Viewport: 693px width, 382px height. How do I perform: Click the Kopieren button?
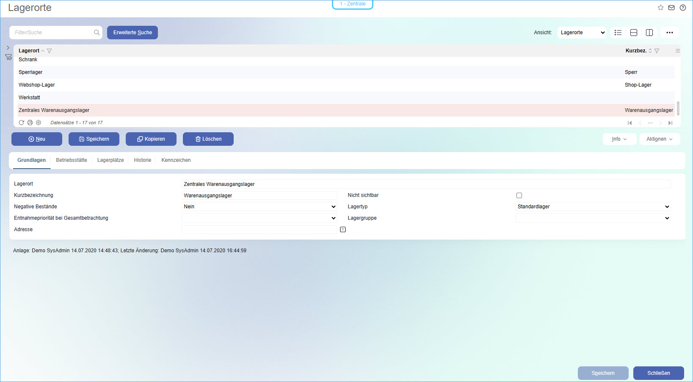point(151,139)
